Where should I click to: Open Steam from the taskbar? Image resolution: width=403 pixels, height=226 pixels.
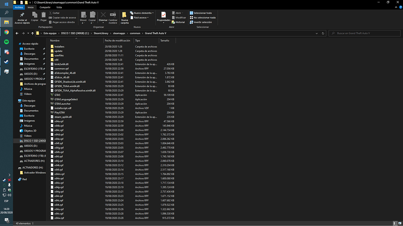pyautogui.click(x=7, y=62)
